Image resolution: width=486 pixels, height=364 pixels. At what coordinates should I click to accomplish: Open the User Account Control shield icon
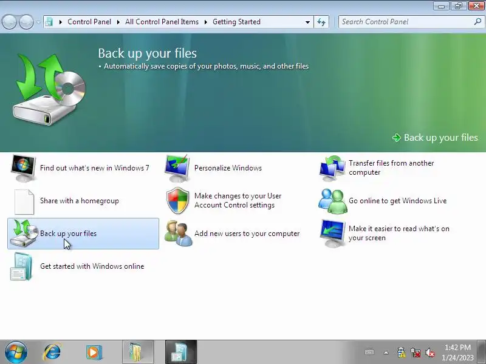pos(177,201)
